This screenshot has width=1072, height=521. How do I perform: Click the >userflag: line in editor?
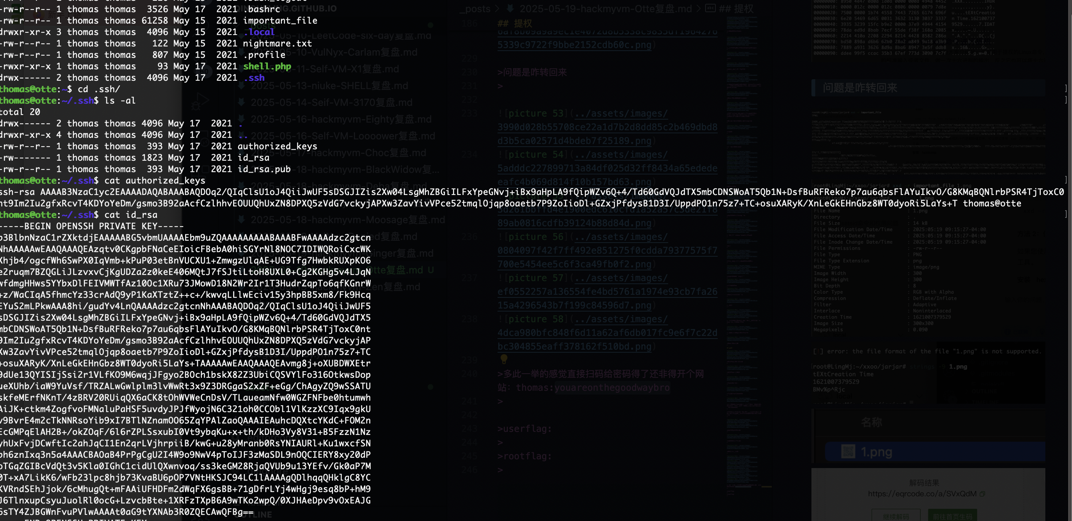click(524, 428)
